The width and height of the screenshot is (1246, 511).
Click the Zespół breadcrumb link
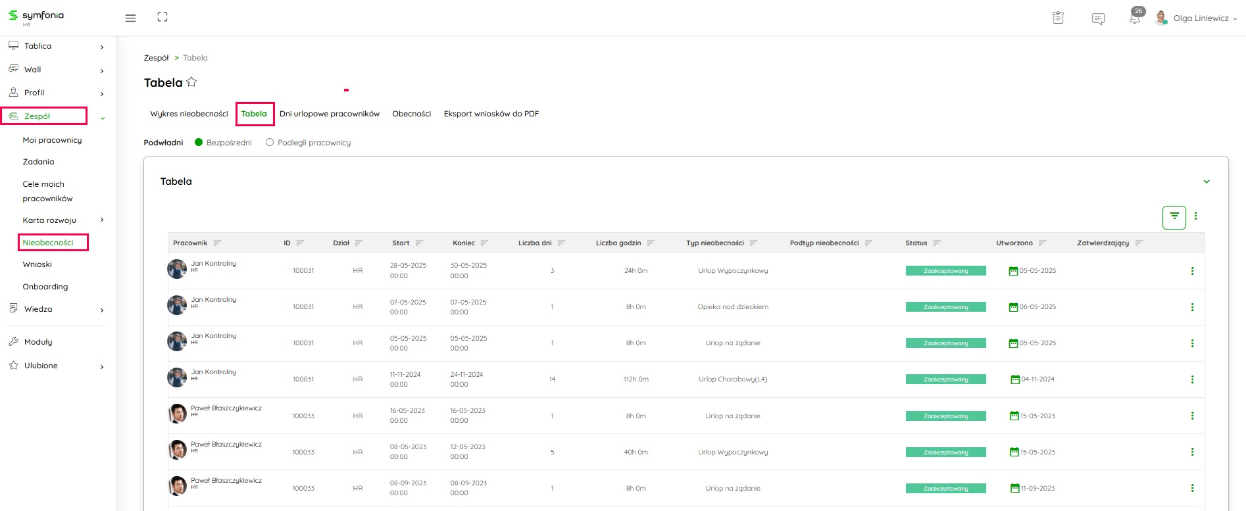pyautogui.click(x=156, y=58)
